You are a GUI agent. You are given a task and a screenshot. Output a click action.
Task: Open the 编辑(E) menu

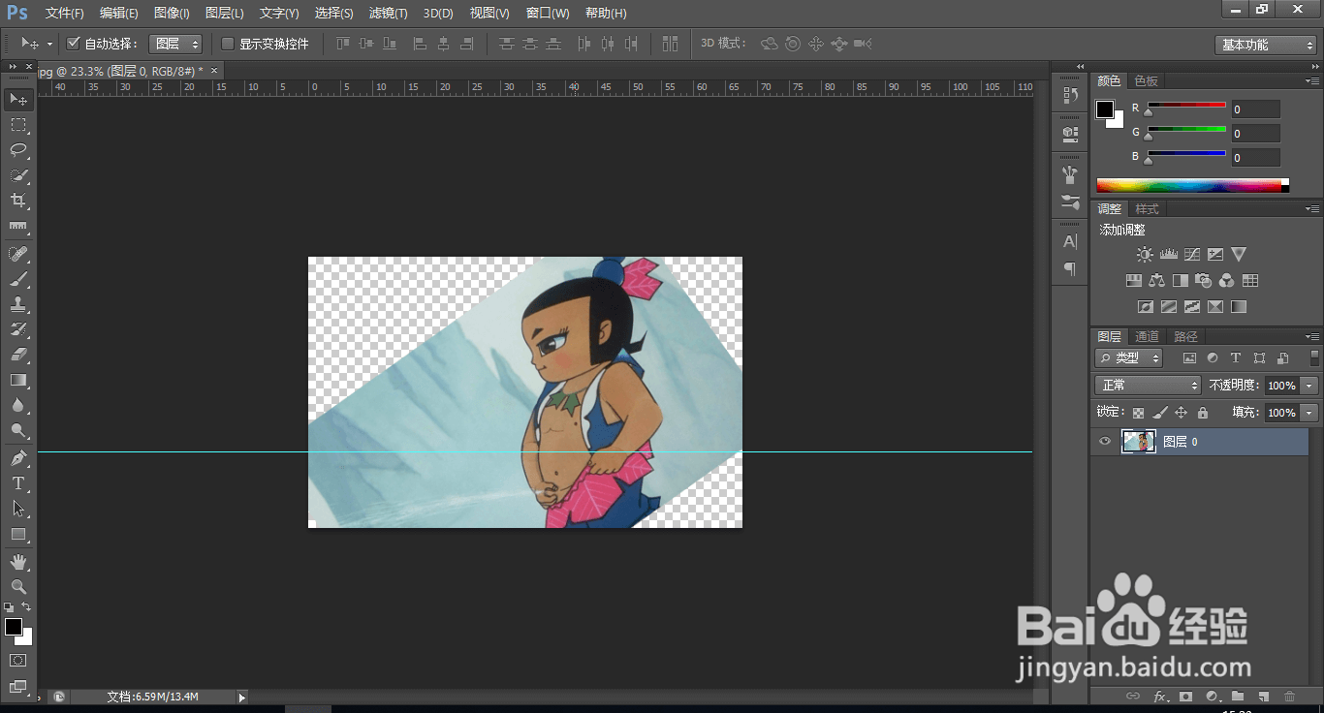pyautogui.click(x=119, y=14)
